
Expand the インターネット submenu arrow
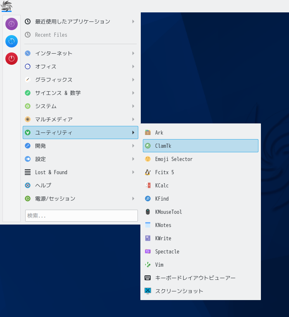[x=133, y=53]
